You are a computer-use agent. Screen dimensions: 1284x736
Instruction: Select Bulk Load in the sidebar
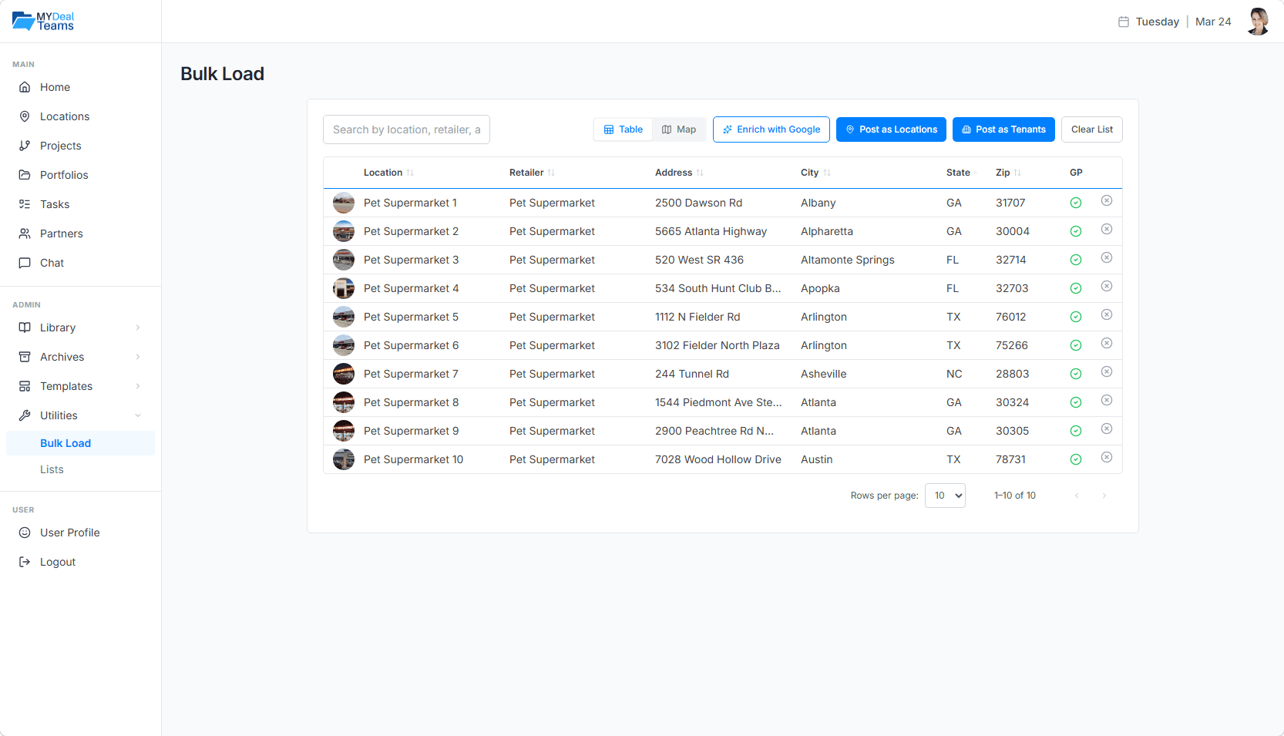[66, 443]
